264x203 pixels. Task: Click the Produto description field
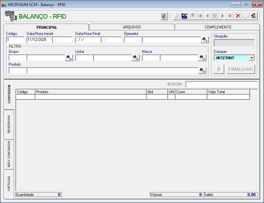tap(112, 70)
